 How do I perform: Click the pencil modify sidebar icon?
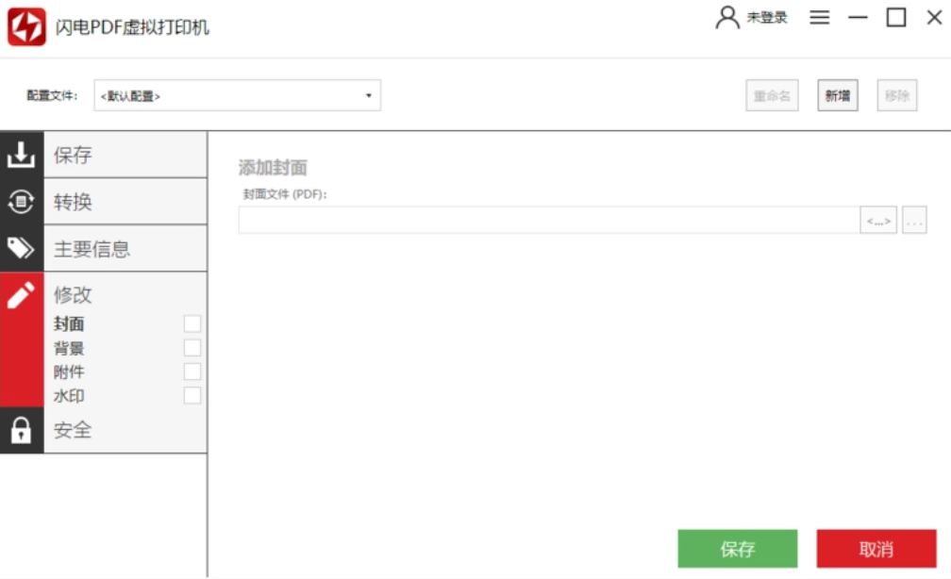[x=21, y=295]
